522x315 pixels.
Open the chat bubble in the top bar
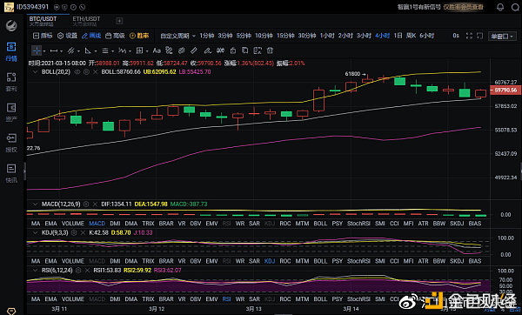(515, 7)
